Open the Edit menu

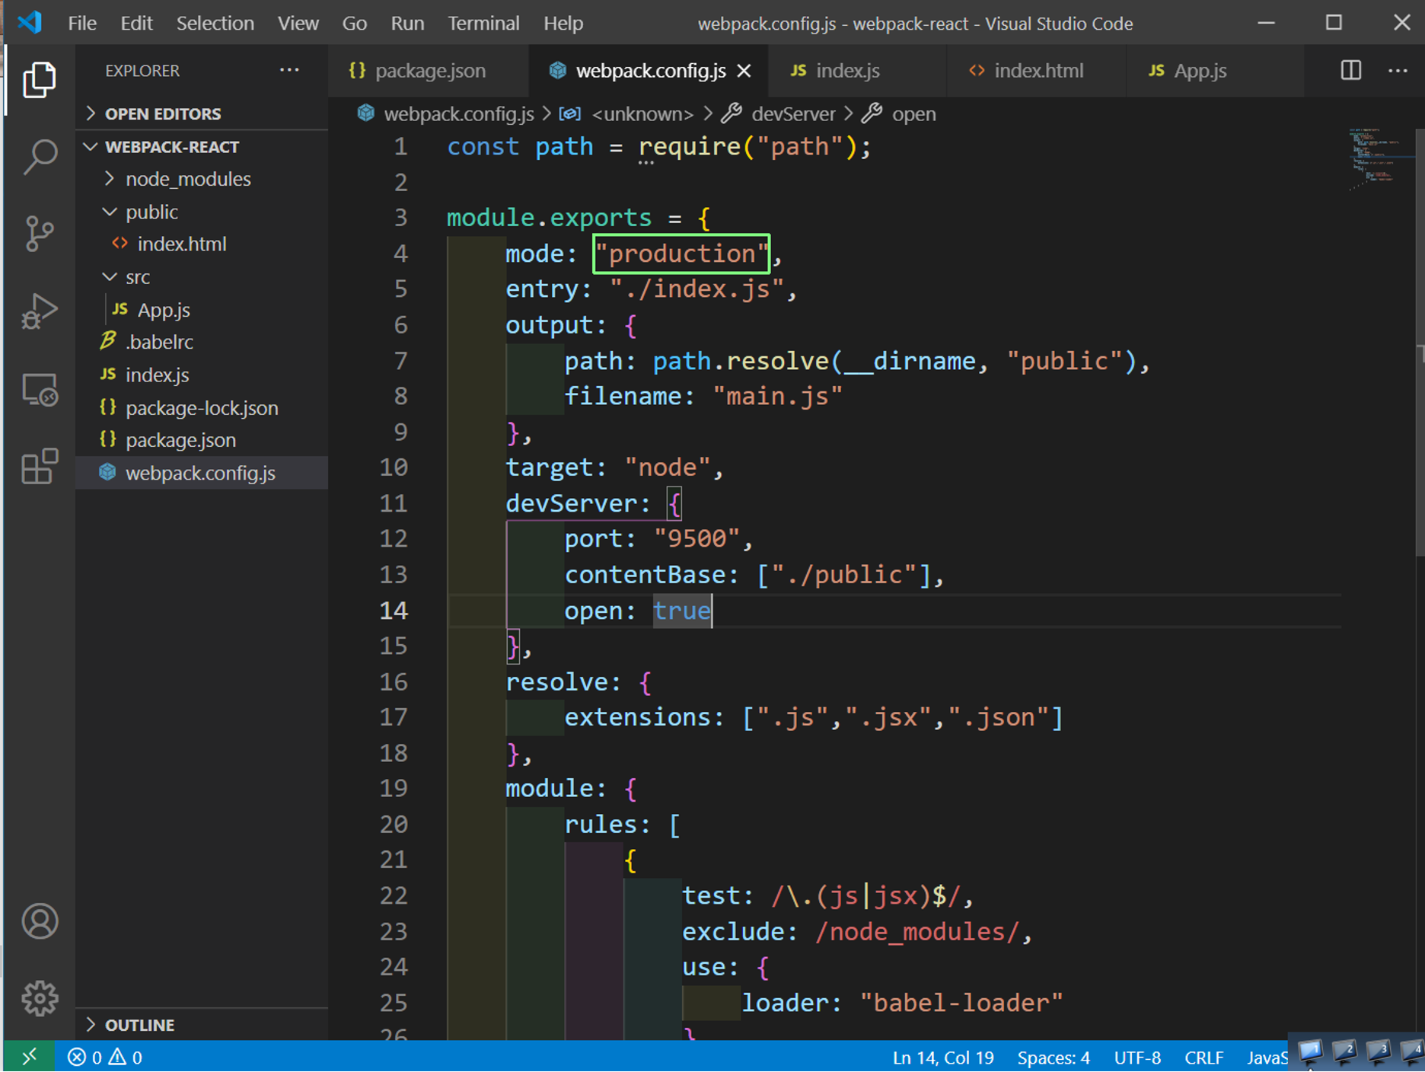click(x=136, y=24)
